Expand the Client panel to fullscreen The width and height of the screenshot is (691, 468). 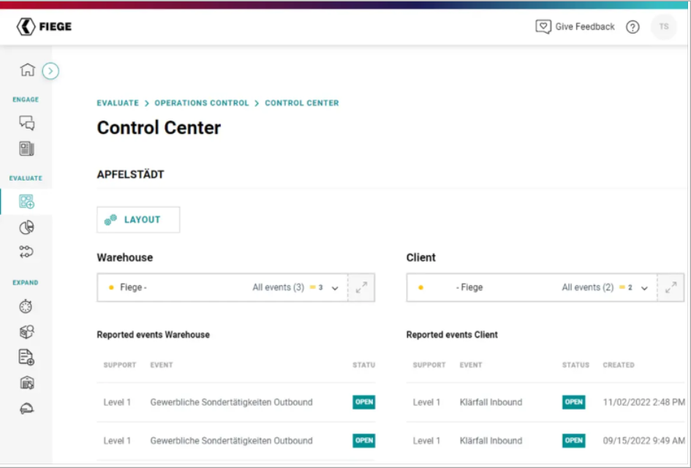click(x=671, y=288)
